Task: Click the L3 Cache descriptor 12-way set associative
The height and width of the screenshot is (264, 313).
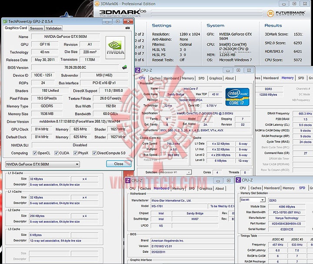Action: [63, 241]
